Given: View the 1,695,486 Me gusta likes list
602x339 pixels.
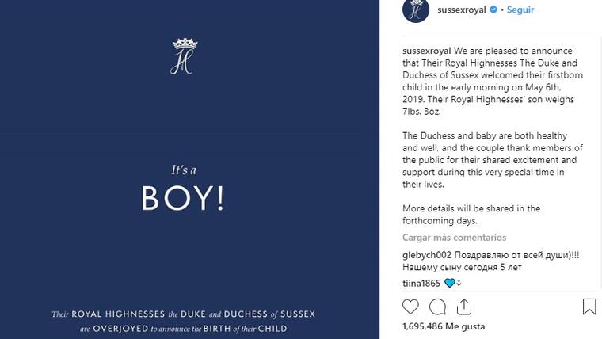Looking at the screenshot, I should coord(443,326).
